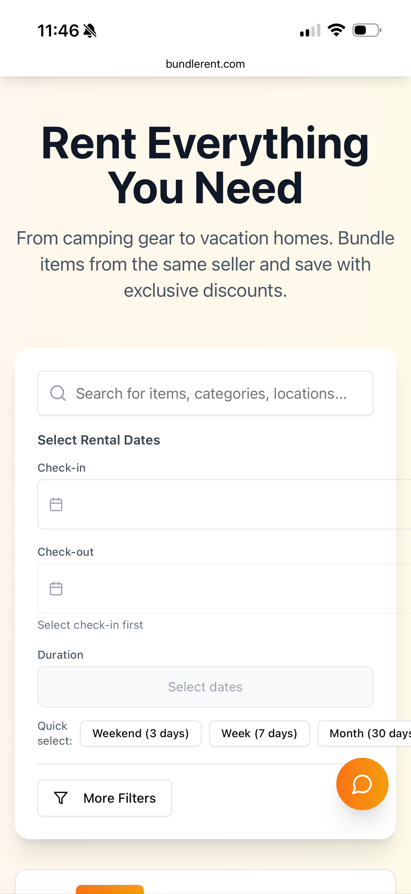This screenshot has width=411, height=894.
Task: Select the Weekend (3 days) quick option
Action: (140, 733)
